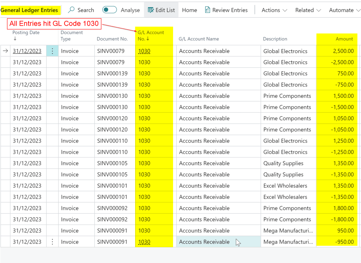The height and width of the screenshot is (263, 361).
Task: Expand the Actions dropdown menu
Action: 274,10
